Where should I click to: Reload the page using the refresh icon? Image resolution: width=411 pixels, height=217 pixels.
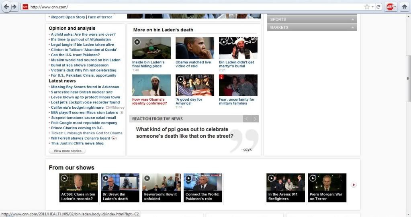click(378, 7)
